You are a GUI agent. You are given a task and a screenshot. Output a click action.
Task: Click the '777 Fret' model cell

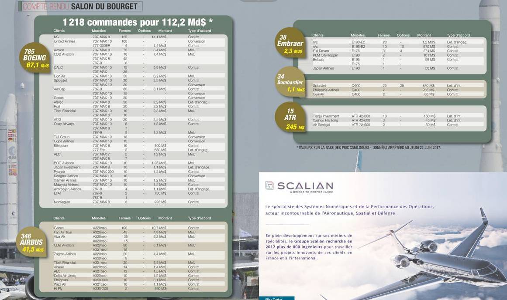point(99,150)
